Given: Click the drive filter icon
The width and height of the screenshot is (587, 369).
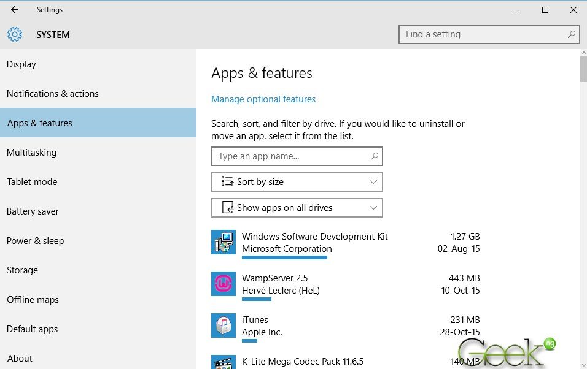Looking at the screenshot, I should click(228, 208).
